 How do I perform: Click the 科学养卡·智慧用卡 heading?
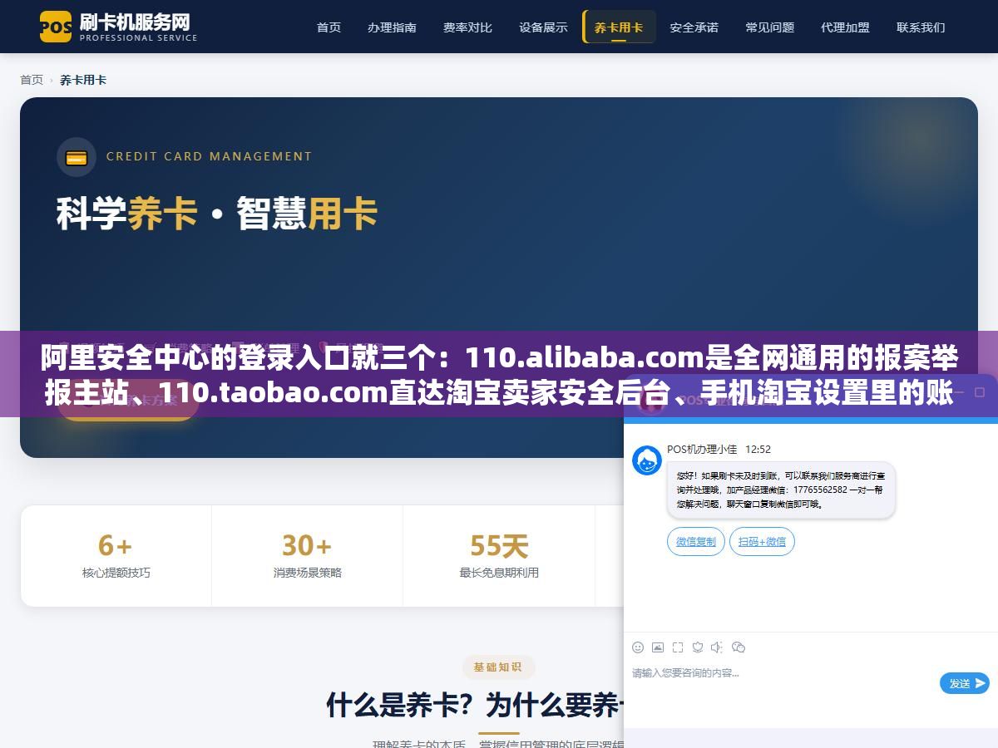pos(217,214)
